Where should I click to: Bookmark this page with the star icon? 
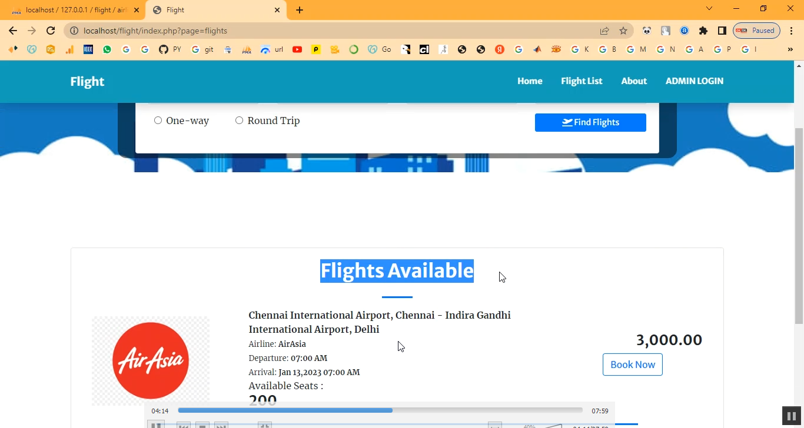623,31
